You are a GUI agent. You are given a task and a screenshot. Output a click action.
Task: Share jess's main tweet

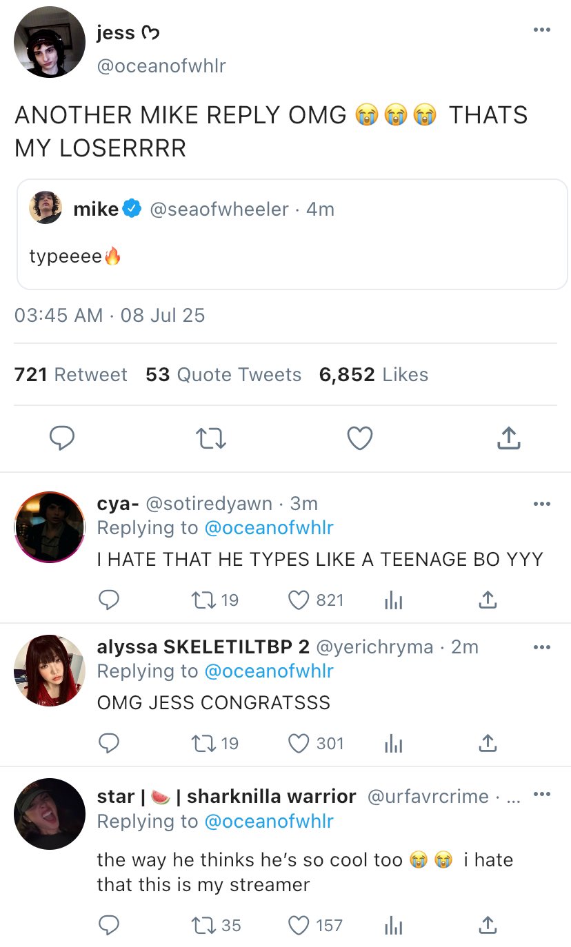[508, 438]
